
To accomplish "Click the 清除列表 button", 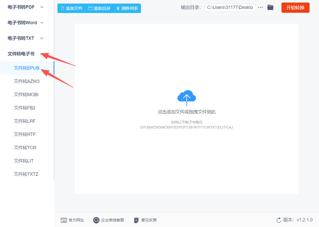I will point(127,8).
